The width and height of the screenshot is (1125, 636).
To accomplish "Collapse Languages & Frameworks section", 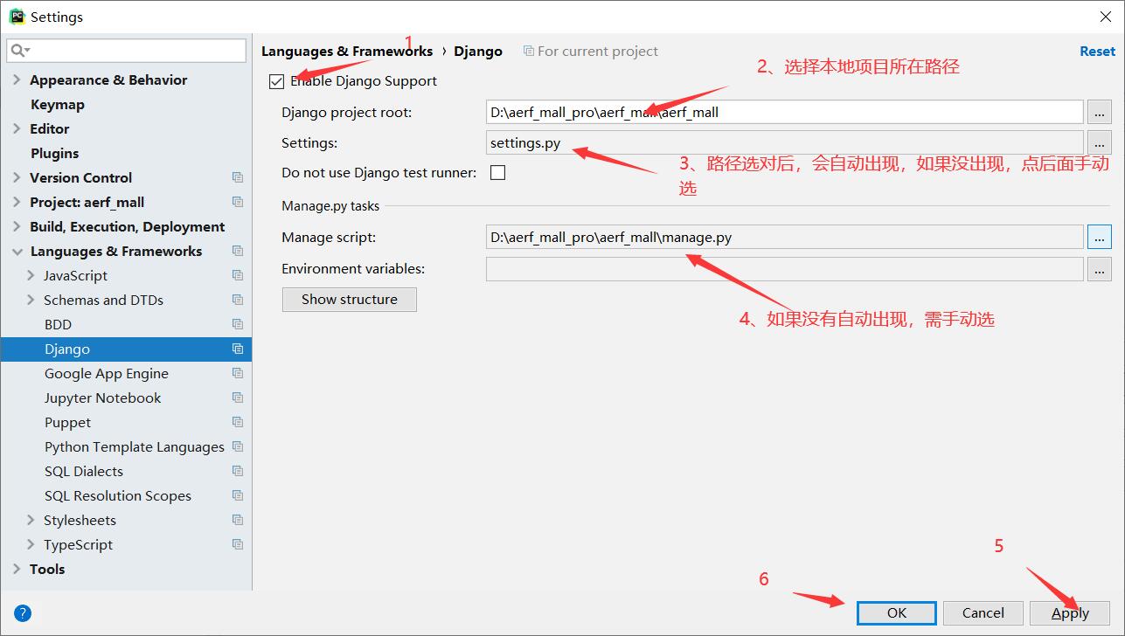I will [17, 252].
